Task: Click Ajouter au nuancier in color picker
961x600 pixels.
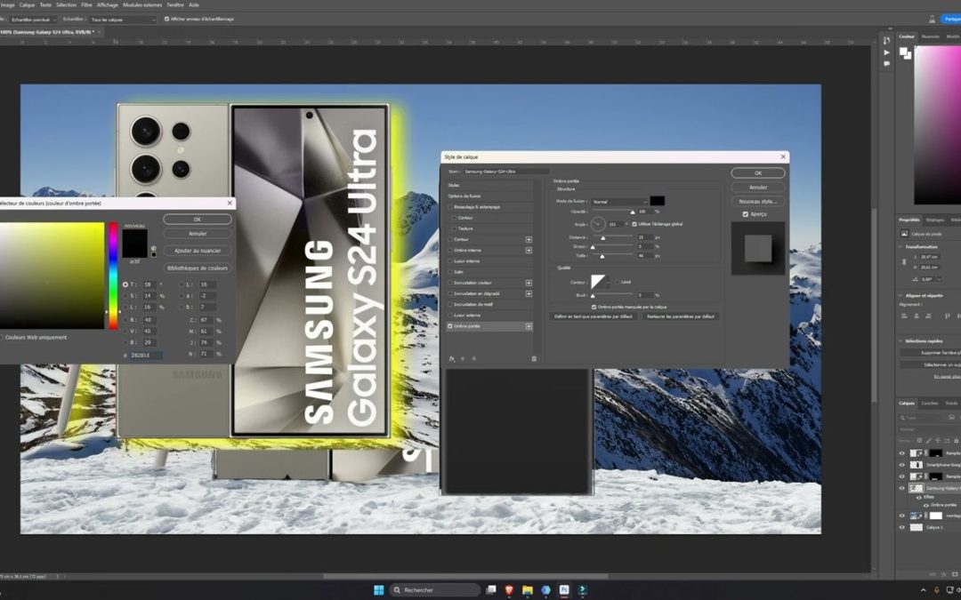Action: coord(198,251)
